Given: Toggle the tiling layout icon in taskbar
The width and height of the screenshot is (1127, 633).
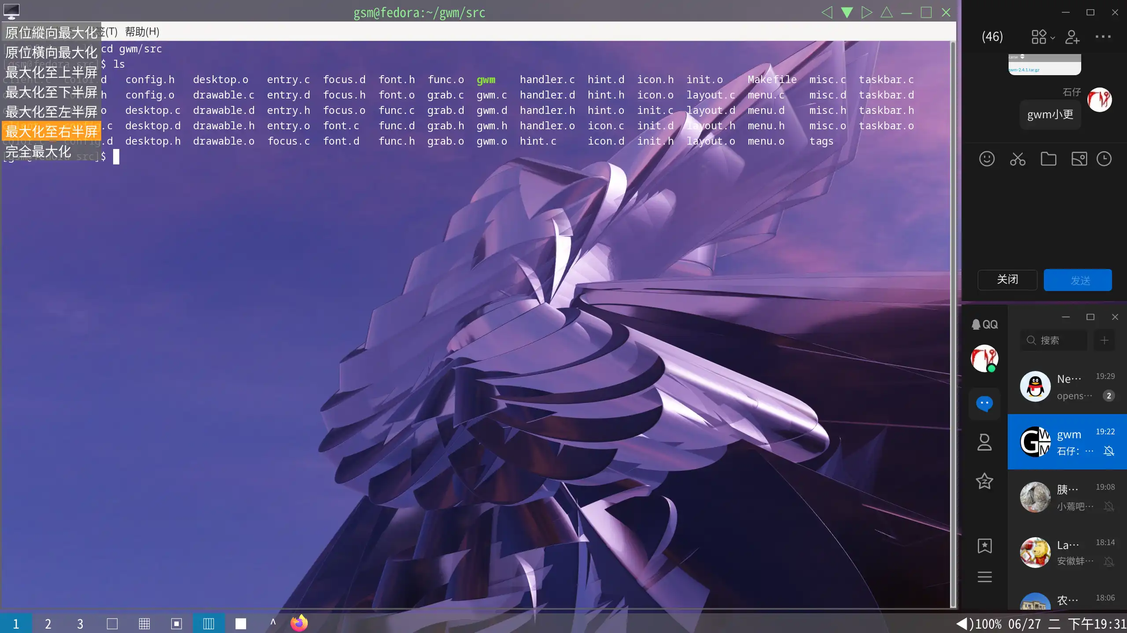Looking at the screenshot, I should pos(209,623).
